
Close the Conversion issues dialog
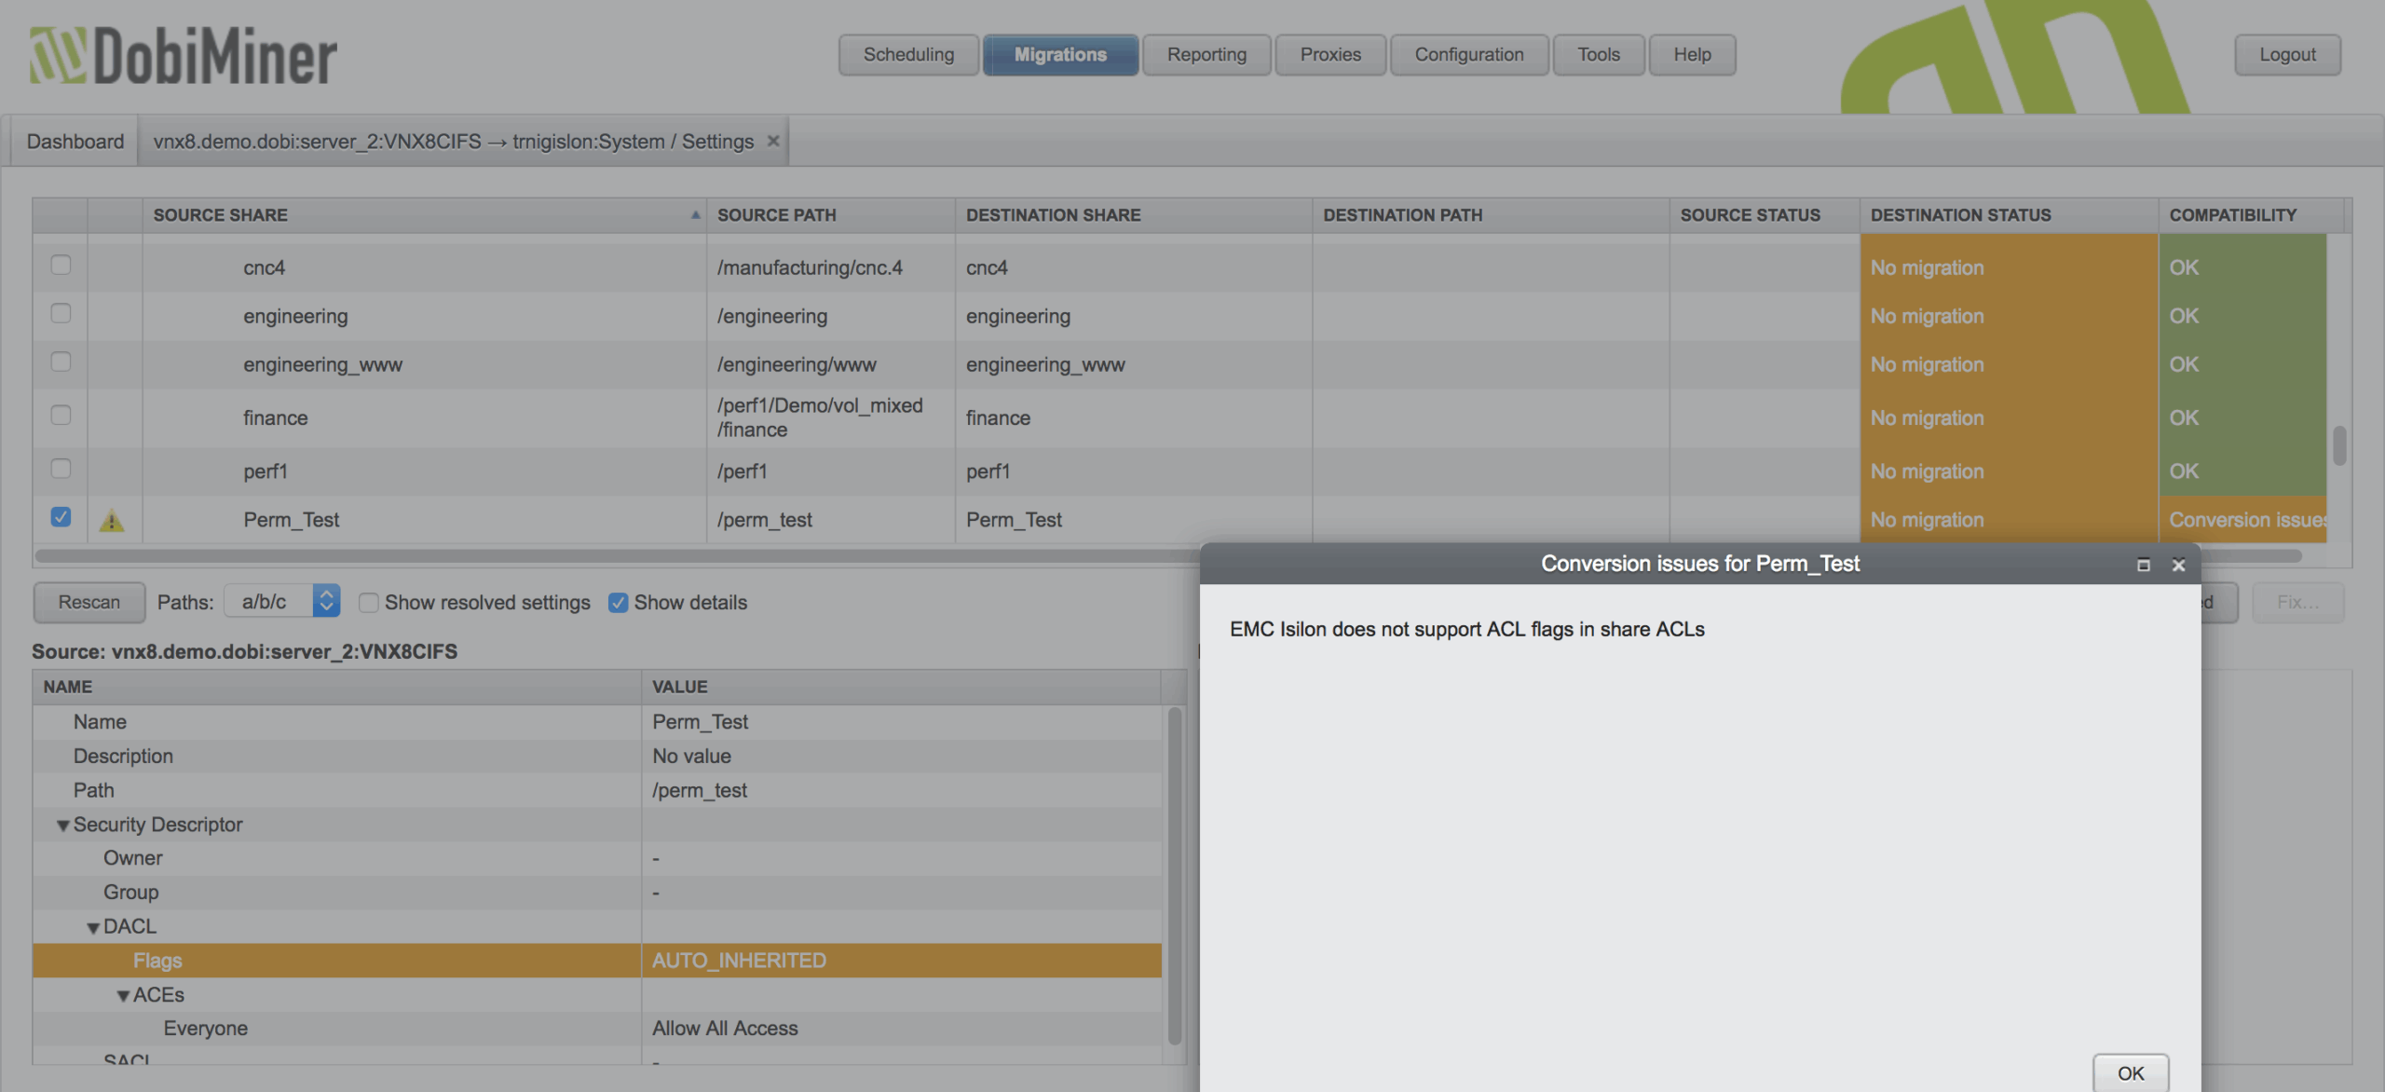[2178, 565]
